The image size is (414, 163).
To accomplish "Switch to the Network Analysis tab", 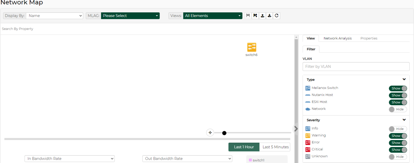I will (338, 38).
